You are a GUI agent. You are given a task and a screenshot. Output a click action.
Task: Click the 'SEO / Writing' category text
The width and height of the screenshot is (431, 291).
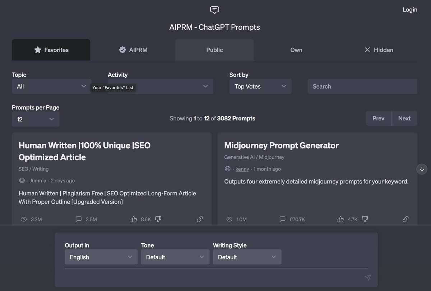click(33, 169)
